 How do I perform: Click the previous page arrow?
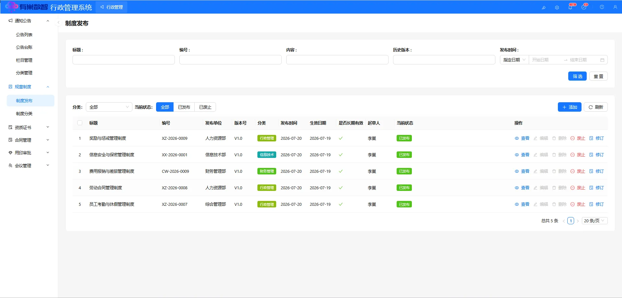coord(564,221)
